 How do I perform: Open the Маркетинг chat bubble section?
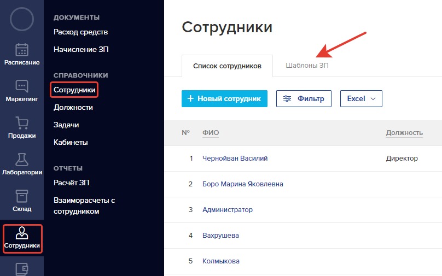pos(22,91)
